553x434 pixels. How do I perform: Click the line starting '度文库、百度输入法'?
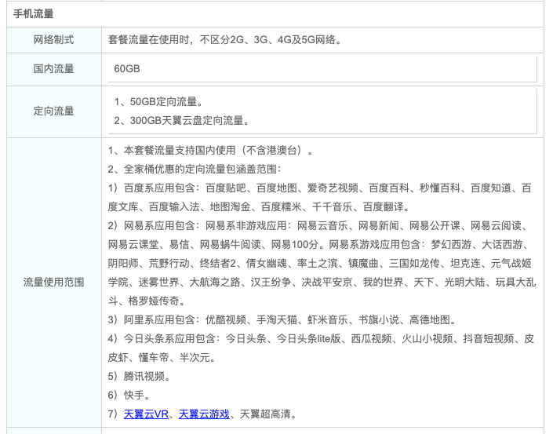[259, 206]
